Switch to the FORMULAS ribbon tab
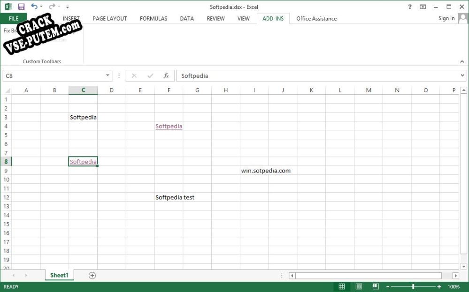 [x=153, y=18]
